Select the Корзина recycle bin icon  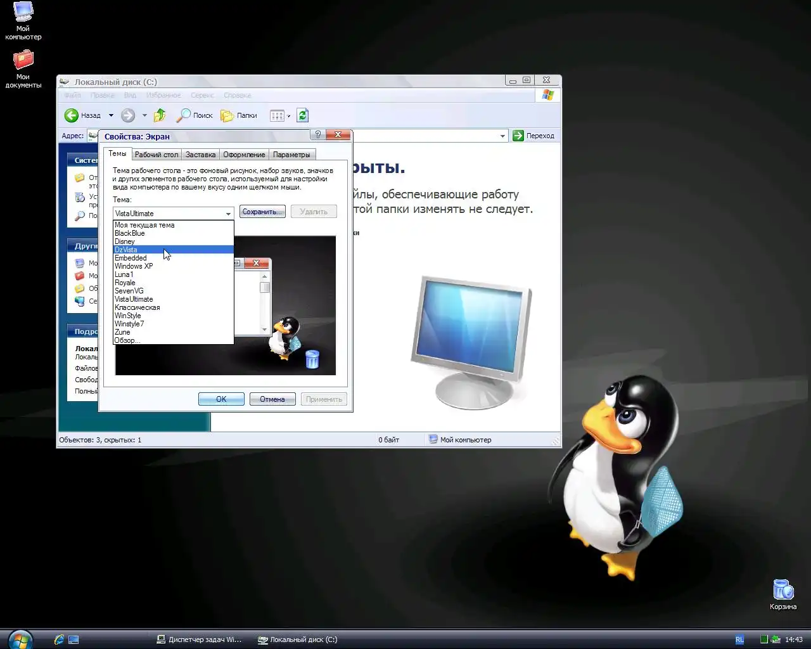pyautogui.click(x=783, y=594)
